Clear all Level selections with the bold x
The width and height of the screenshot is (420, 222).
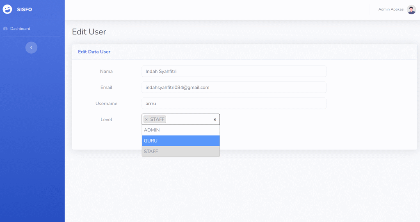click(215, 120)
